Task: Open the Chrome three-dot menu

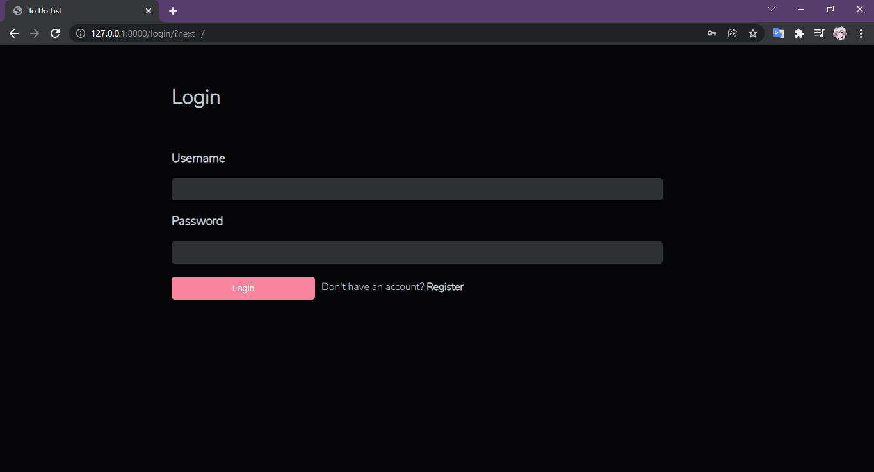Action: (861, 33)
